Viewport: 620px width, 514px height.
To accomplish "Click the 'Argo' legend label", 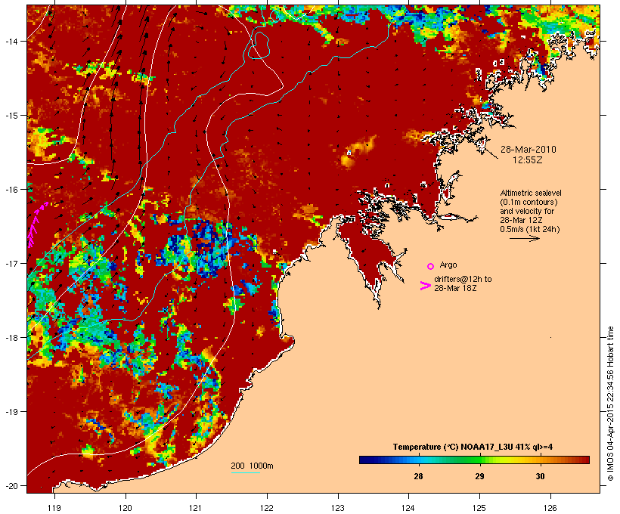I will (x=448, y=265).
